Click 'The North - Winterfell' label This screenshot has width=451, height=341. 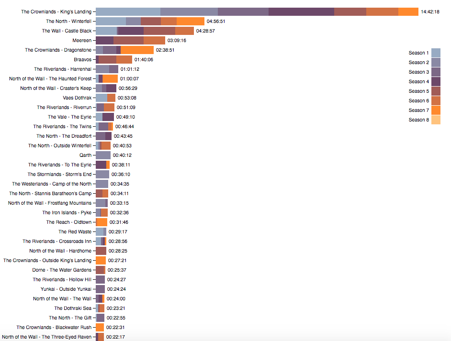69,21
